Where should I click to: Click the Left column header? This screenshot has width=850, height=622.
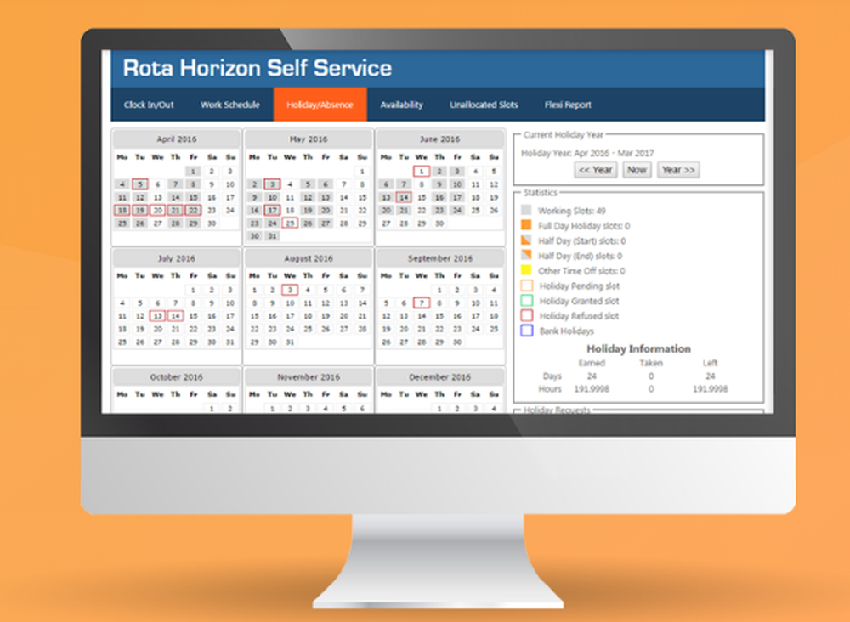(710, 363)
